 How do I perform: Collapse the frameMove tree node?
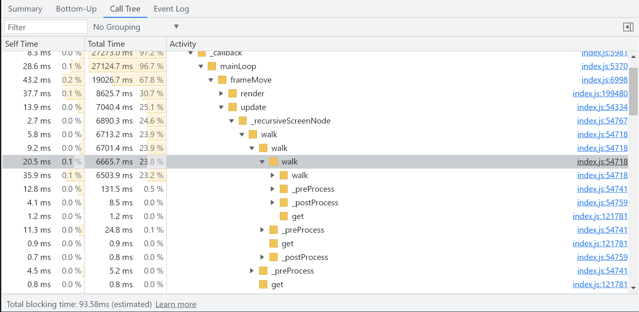pos(211,80)
